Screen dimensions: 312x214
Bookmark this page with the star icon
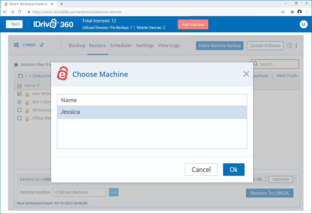283,12
